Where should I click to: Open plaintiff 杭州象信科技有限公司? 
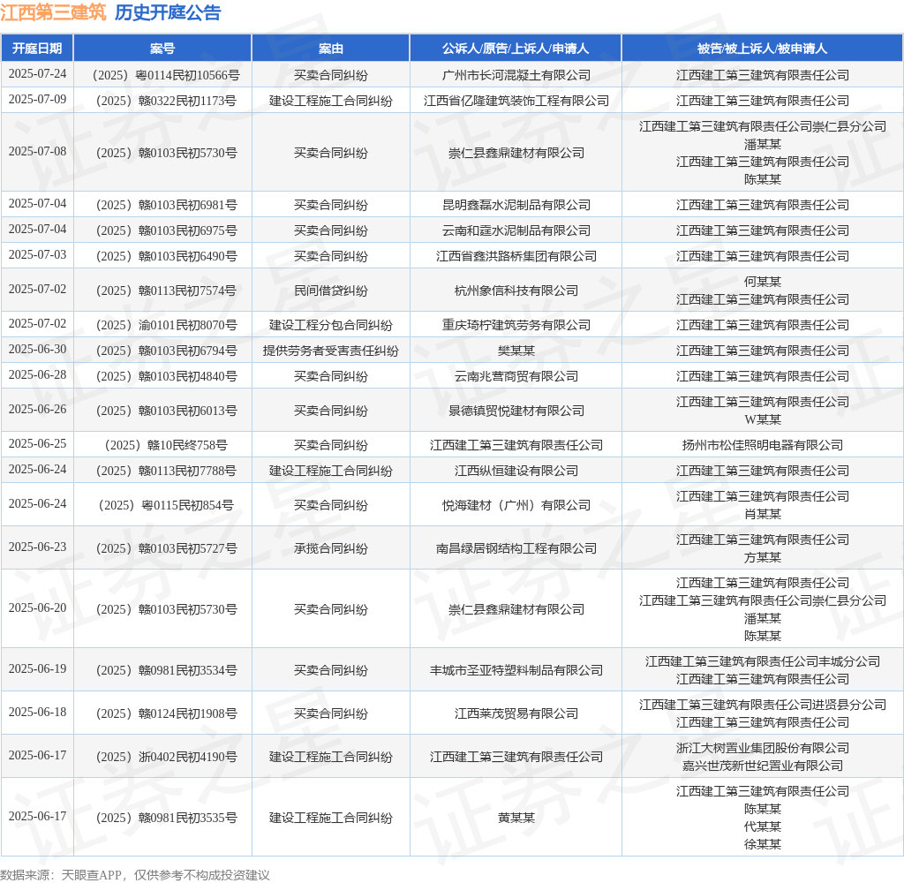click(x=516, y=291)
